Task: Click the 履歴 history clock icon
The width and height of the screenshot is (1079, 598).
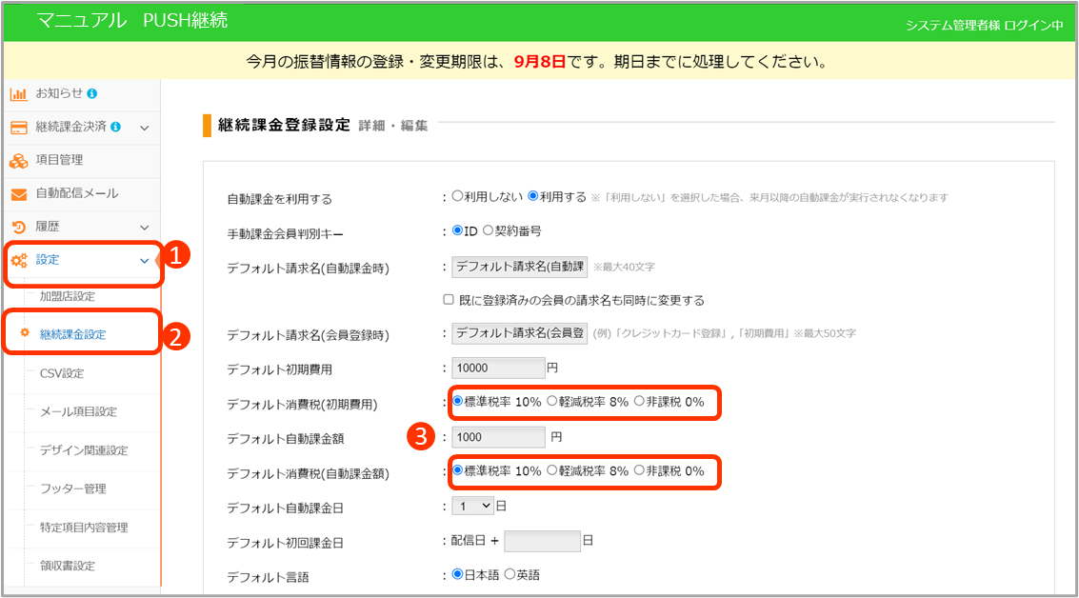Action: pyautogui.click(x=18, y=227)
